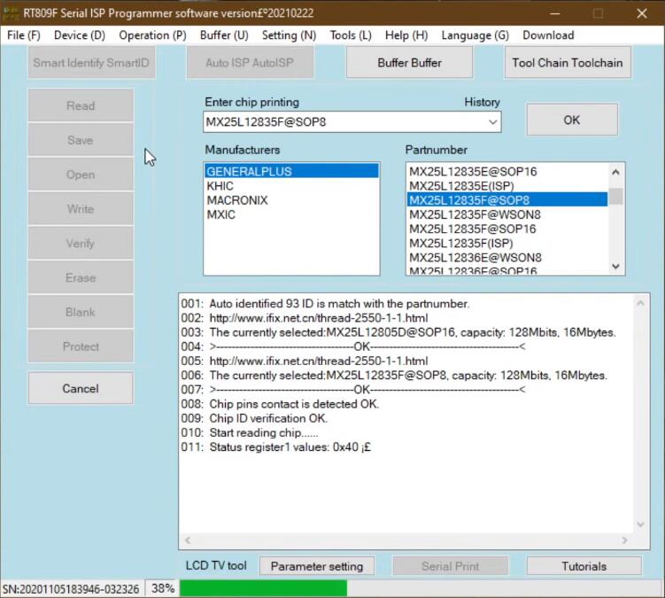665x598 pixels.
Task: Click log line 011 Status register1 values
Action: (290, 447)
